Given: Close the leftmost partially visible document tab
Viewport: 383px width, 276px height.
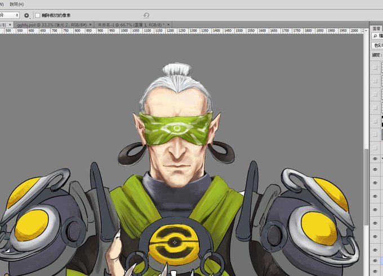Looking at the screenshot, I should tap(10, 25).
